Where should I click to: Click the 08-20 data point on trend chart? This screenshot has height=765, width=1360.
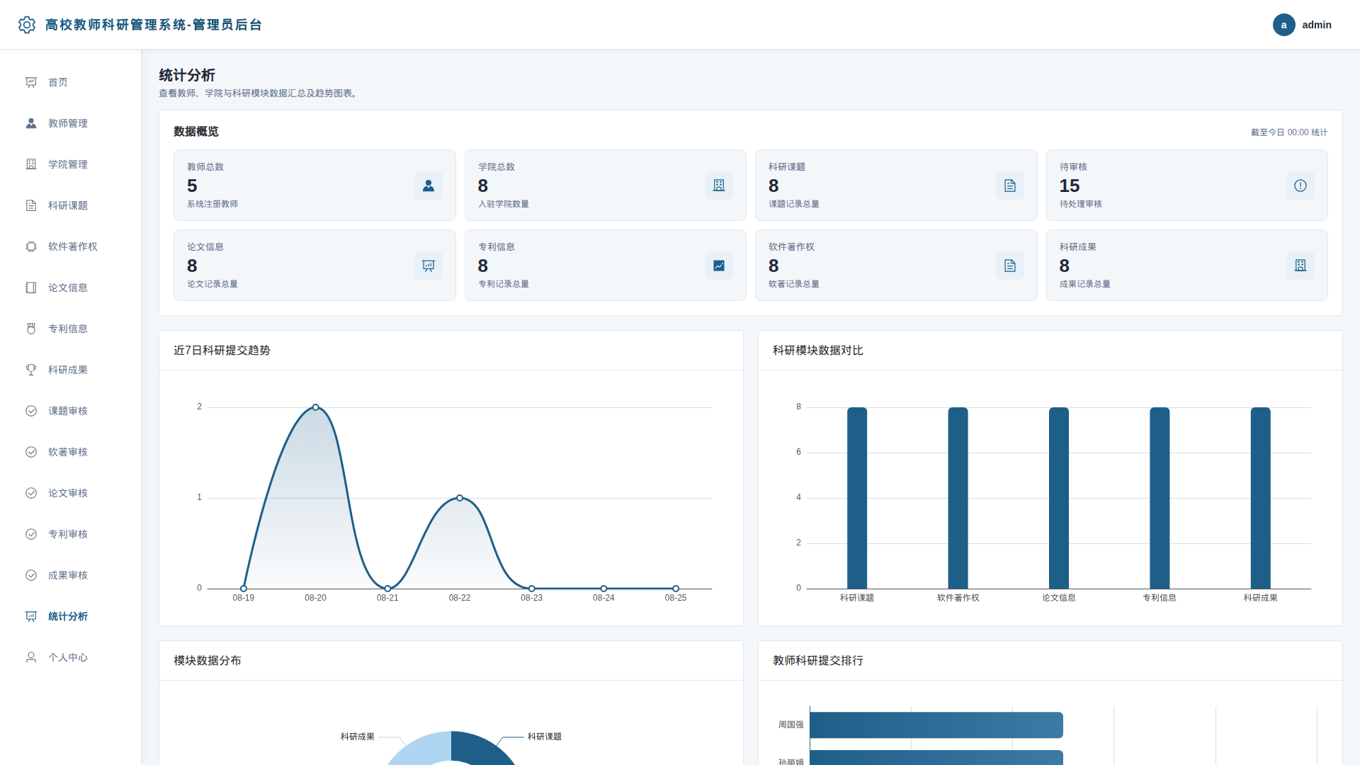click(x=316, y=407)
